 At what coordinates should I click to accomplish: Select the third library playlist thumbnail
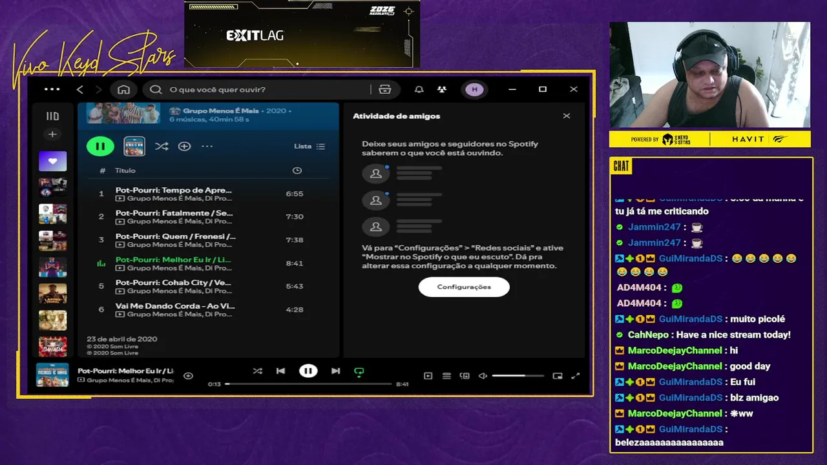pyautogui.click(x=52, y=214)
